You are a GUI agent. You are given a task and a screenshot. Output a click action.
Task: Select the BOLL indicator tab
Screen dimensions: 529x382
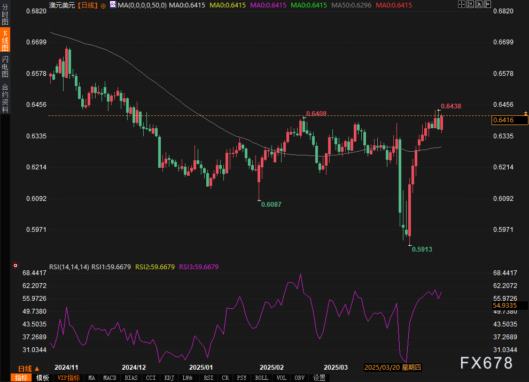coord(261,378)
